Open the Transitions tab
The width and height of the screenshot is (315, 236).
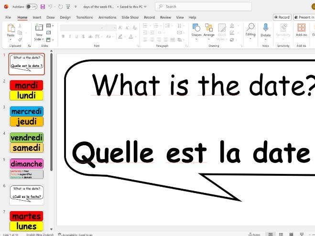pyautogui.click(x=85, y=17)
